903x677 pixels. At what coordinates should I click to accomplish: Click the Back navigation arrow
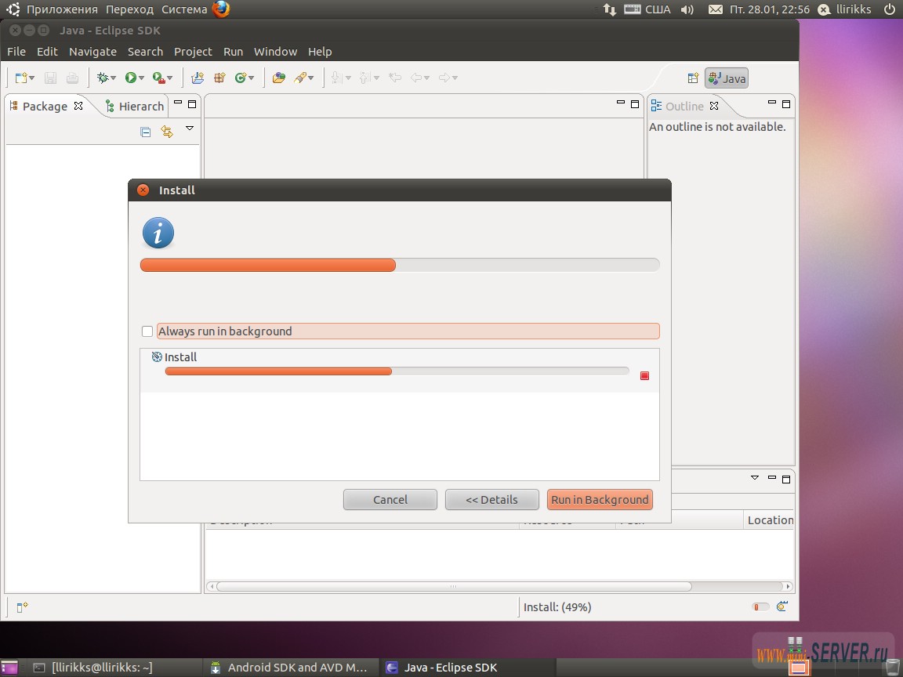[416, 78]
